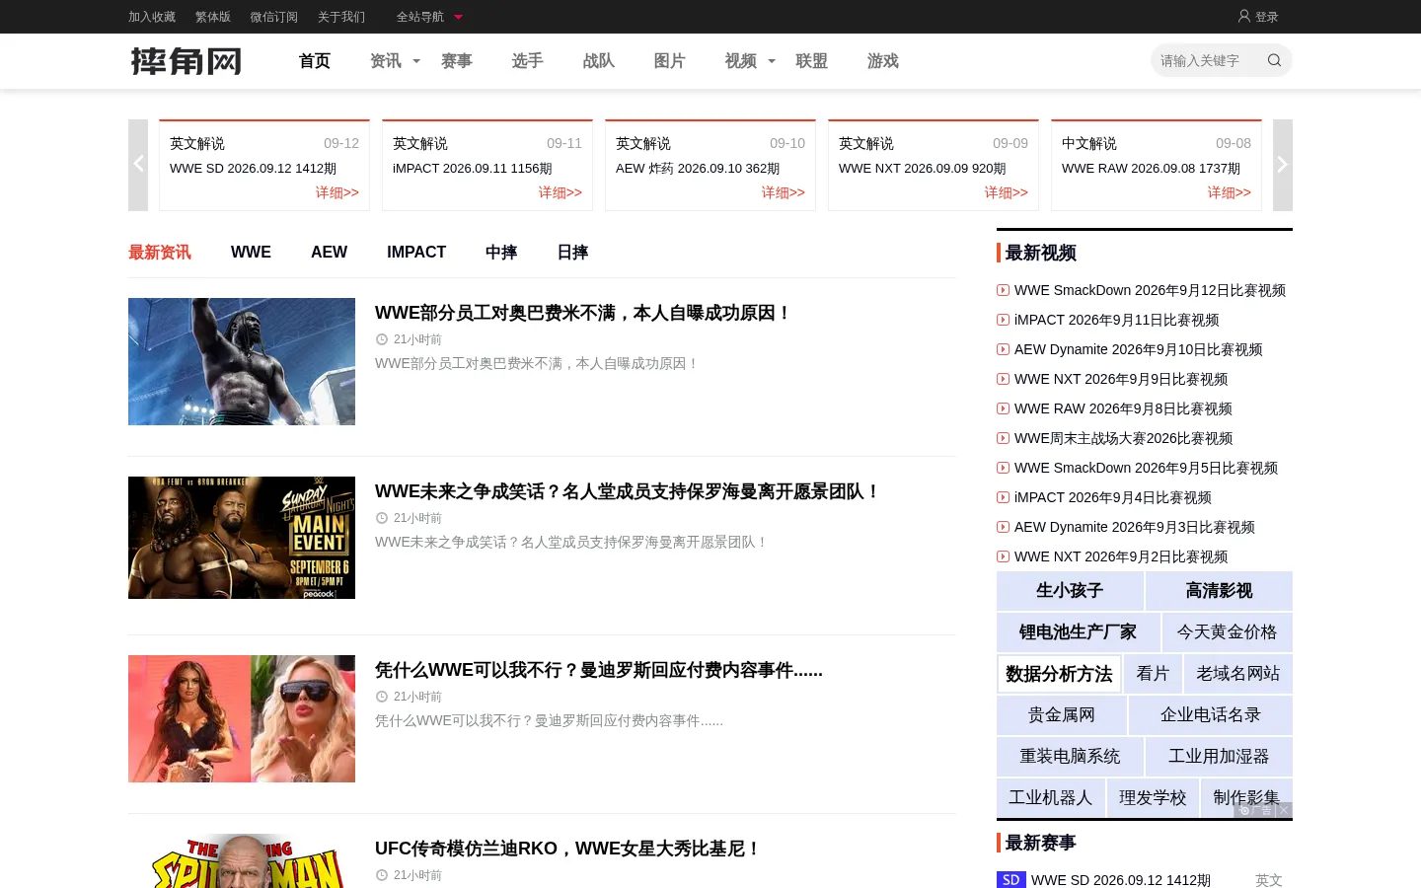Click the 摔角网 site logo
This screenshot has height=888, width=1421.
pos(187,61)
